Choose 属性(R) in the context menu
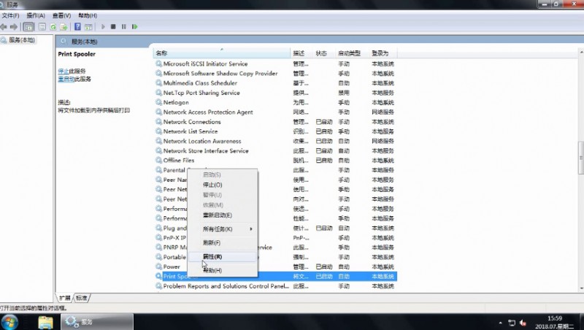 [223, 256]
